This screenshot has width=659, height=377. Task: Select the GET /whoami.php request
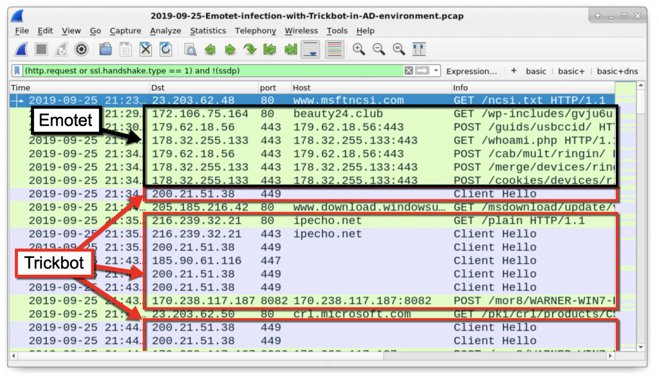534,140
